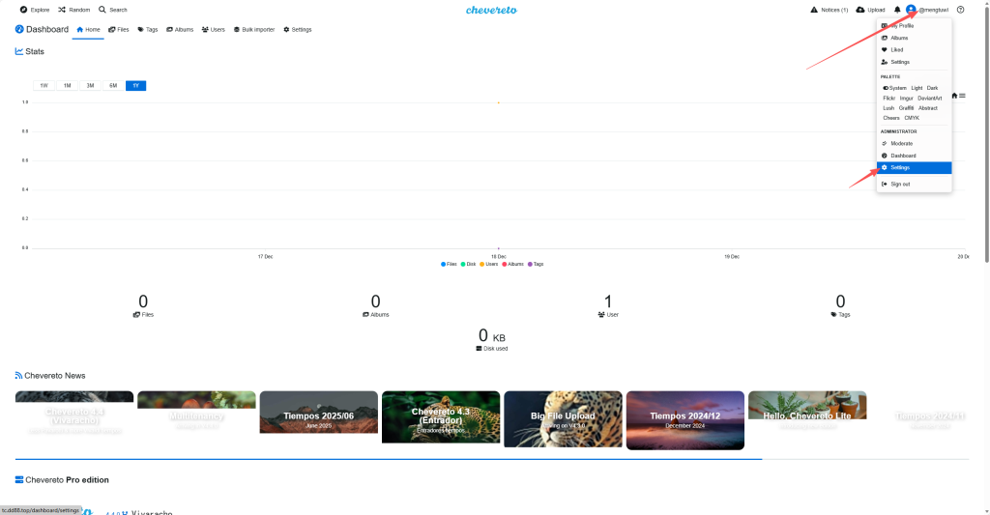Viewport: 990px width, 515px height.
Task: Open the Hello, Chevereto Lite news card
Action: [x=807, y=405]
